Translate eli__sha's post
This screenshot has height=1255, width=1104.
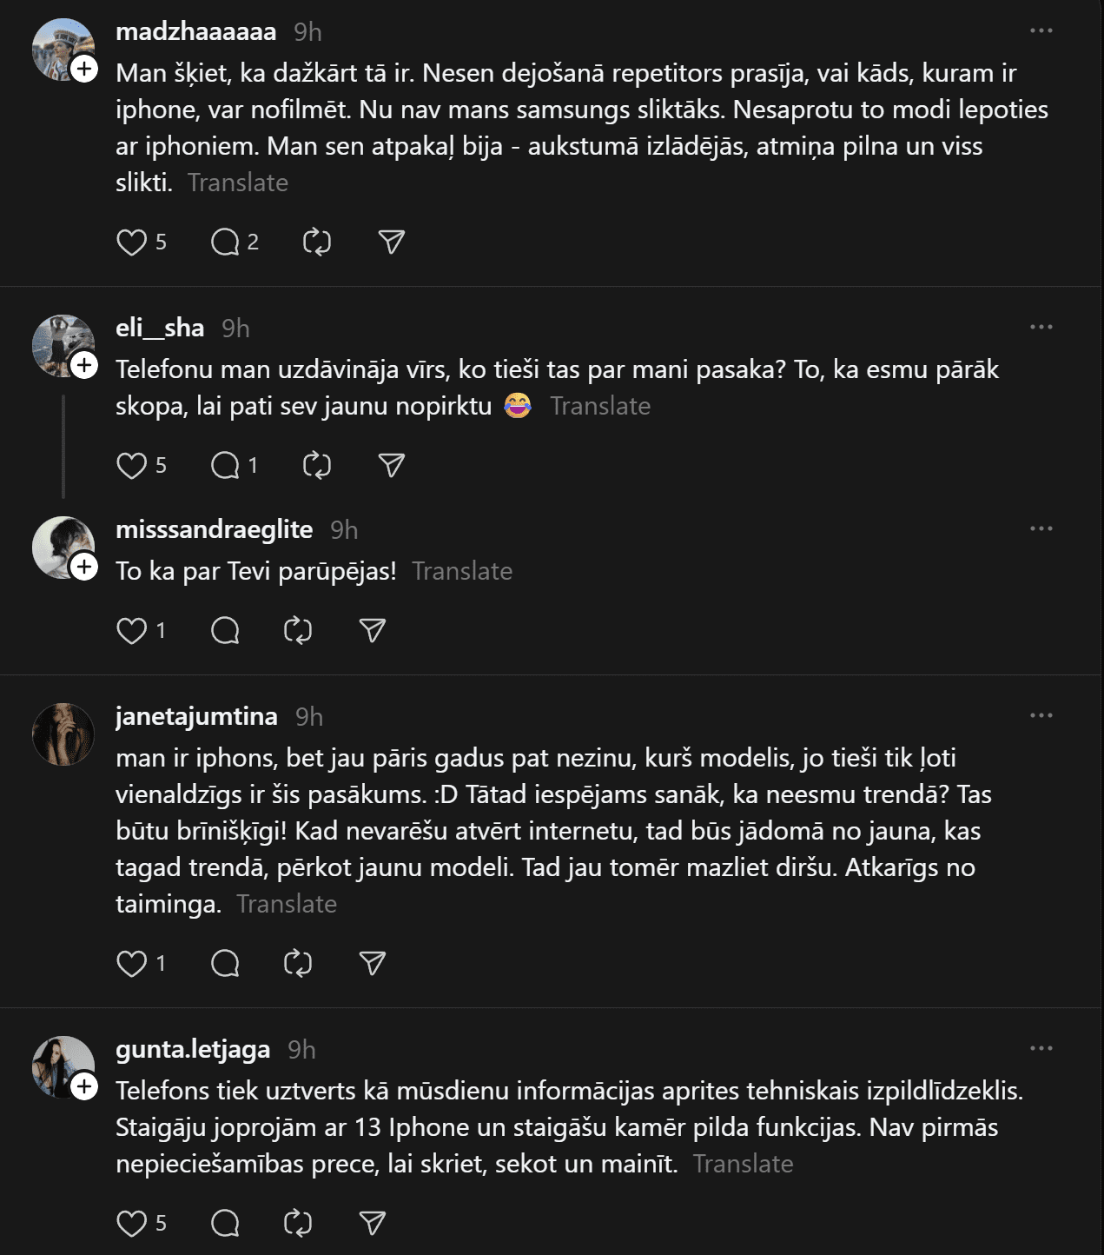pyautogui.click(x=600, y=406)
